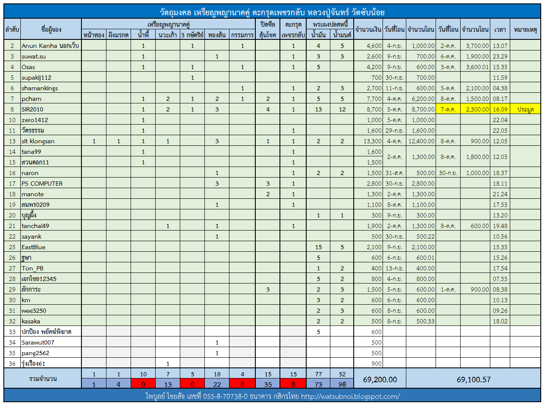Click the pcharn name cell
This screenshot has width=545, height=406.
[x=51, y=99]
